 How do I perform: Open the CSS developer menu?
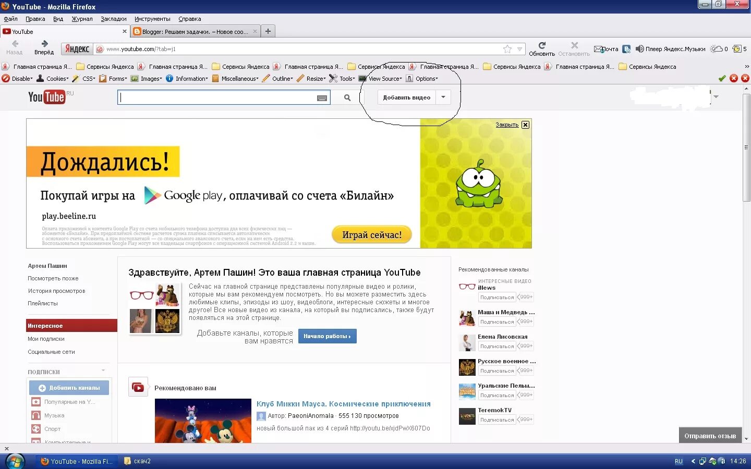click(84, 79)
